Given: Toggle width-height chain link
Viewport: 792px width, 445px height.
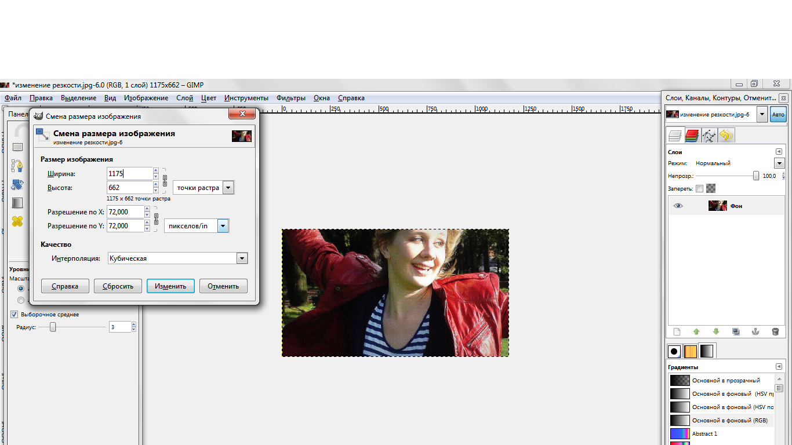Looking at the screenshot, I should (165, 180).
